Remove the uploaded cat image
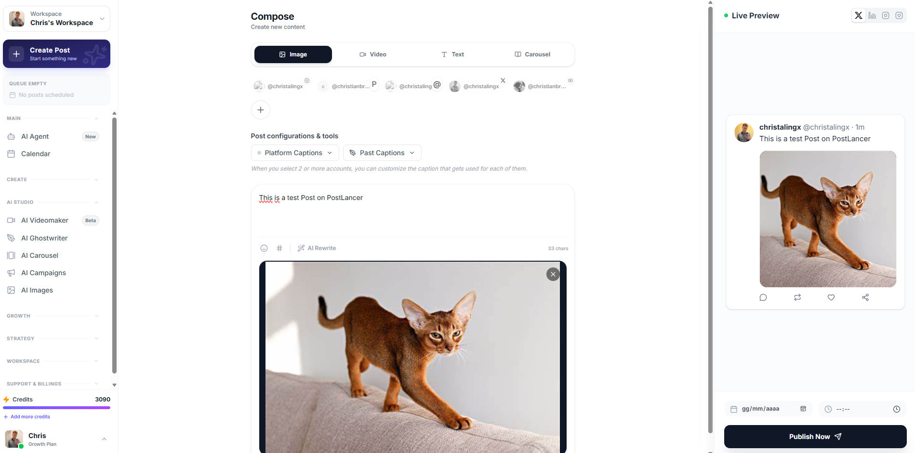 coord(553,274)
